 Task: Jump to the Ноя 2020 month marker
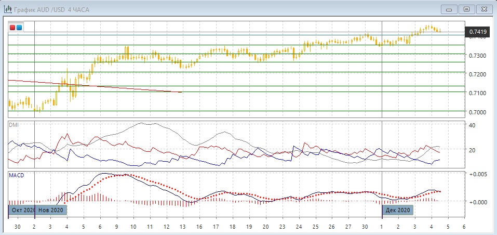51,210
